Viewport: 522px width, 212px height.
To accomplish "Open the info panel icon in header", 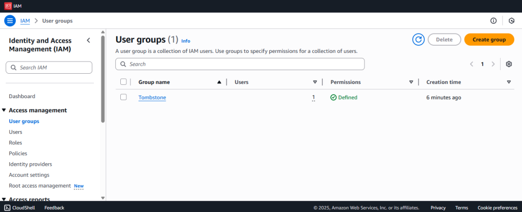I will click(493, 21).
